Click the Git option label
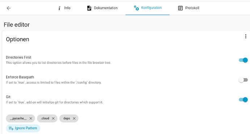250x134 pixels. [8, 97]
